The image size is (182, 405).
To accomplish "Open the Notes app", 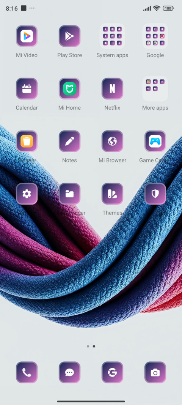I will click(x=69, y=141).
